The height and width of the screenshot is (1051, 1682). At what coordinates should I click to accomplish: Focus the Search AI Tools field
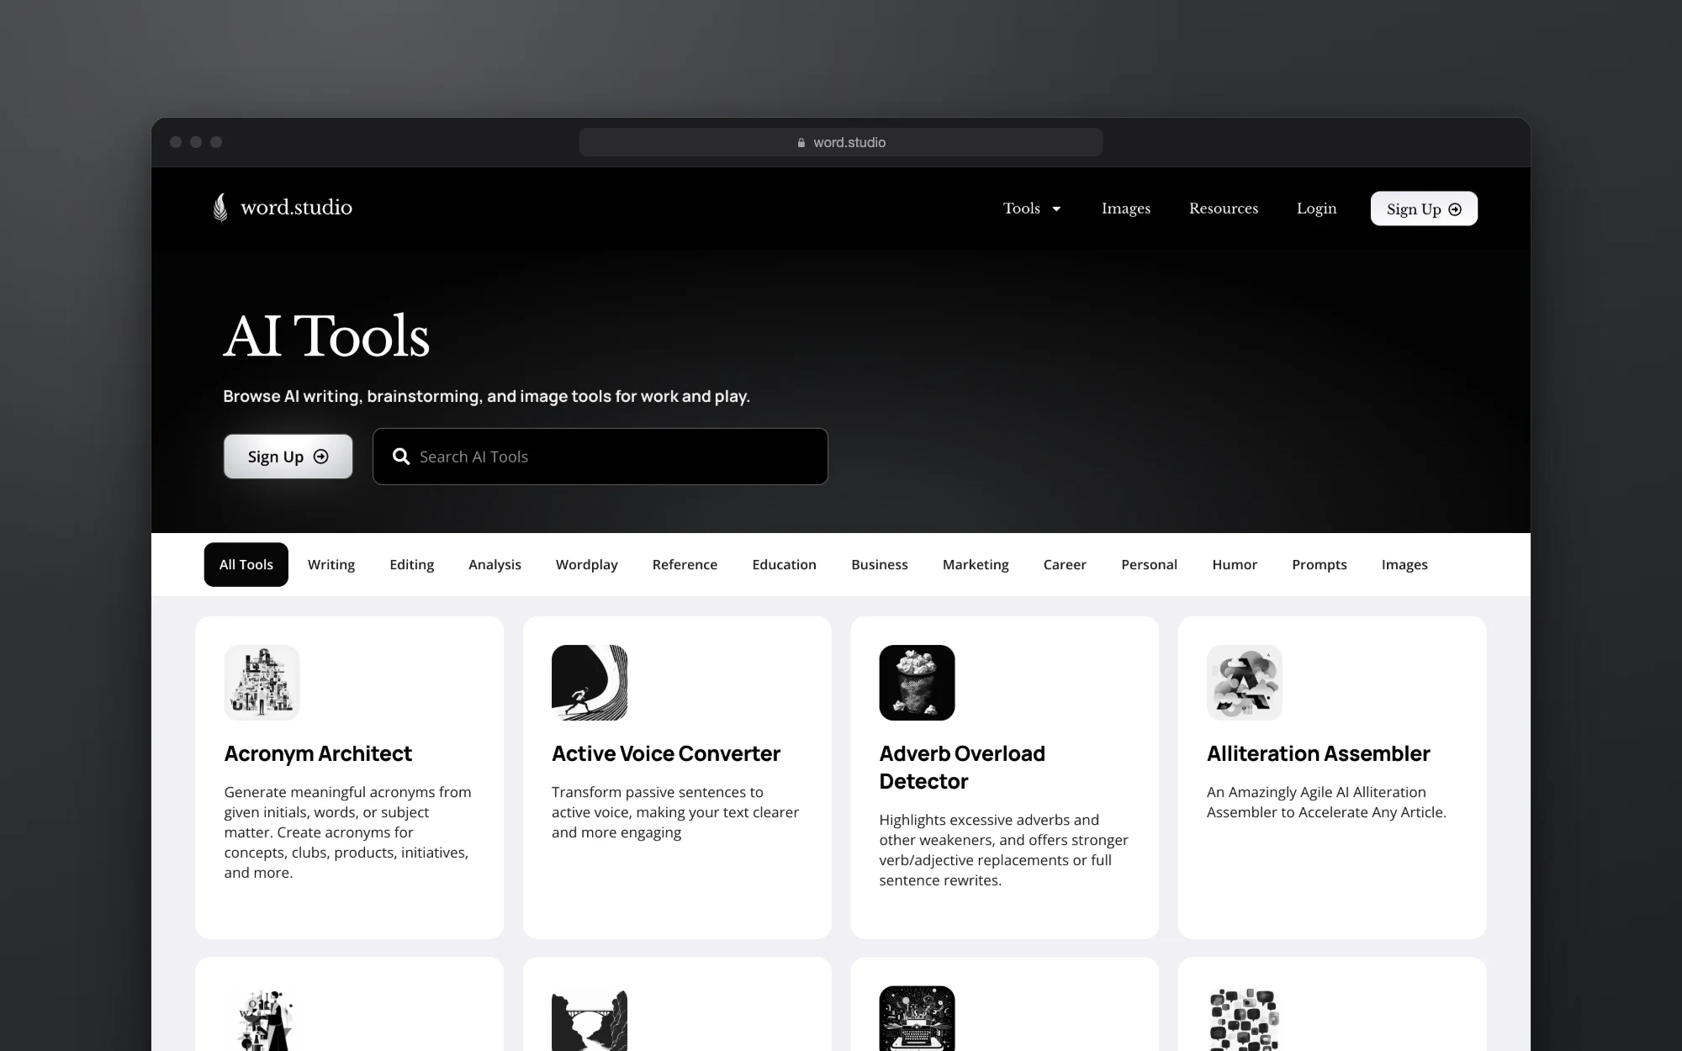(600, 457)
